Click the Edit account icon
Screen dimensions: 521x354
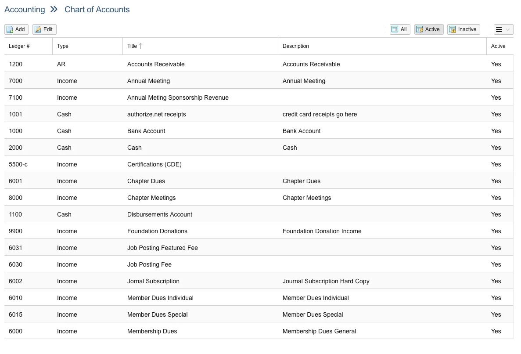[38, 29]
